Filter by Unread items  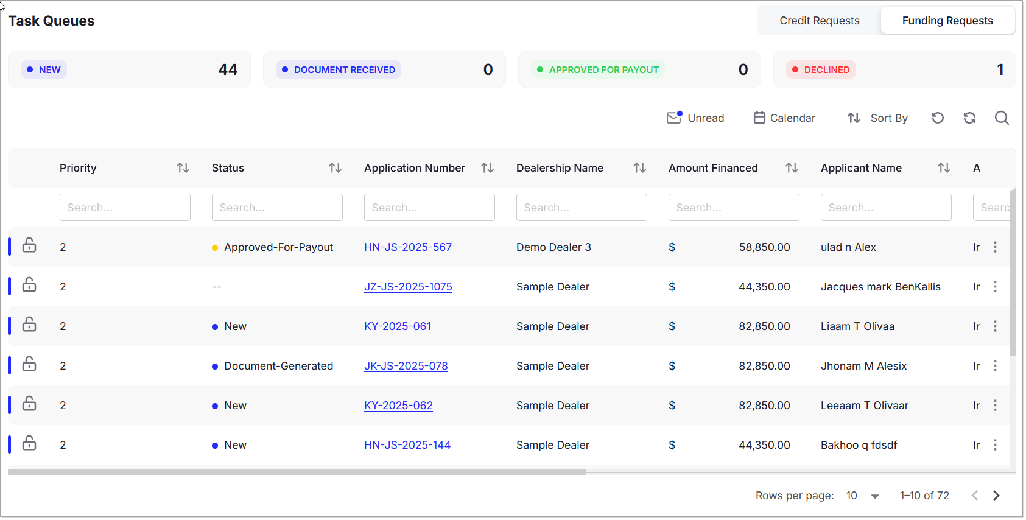[x=695, y=118]
